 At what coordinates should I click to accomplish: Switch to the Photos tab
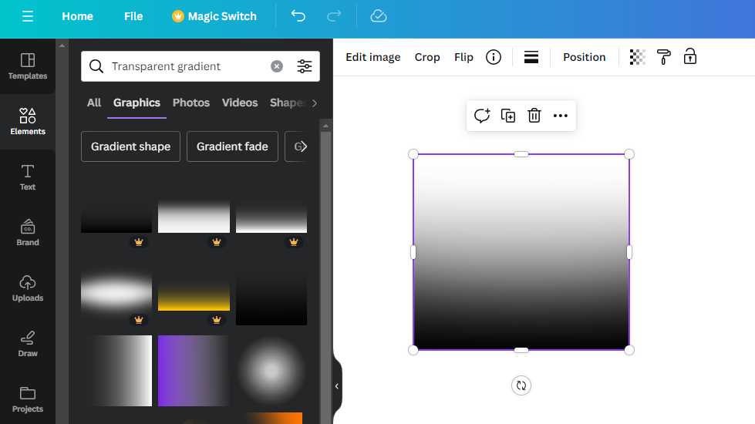pyautogui.click(x=191, y=103)
